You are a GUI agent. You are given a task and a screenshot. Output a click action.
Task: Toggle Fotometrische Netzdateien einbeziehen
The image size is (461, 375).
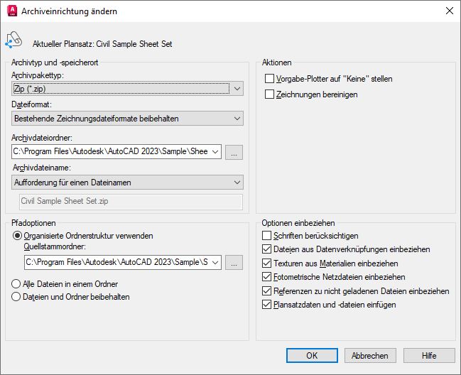click(267, 277)
